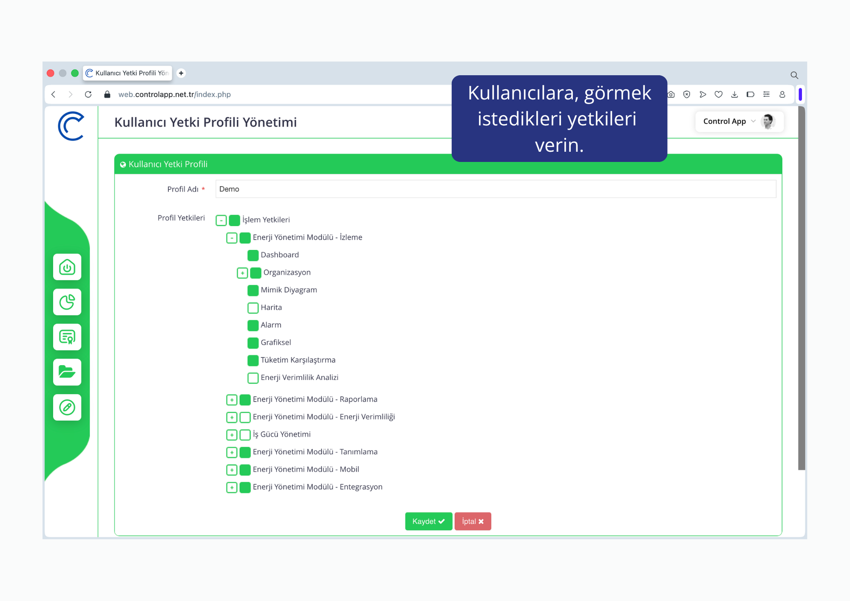The height and width of the screenshot is (601, 850).
Task: Enable Enerji Verimlilik Analizi permission
Action: 253,378
